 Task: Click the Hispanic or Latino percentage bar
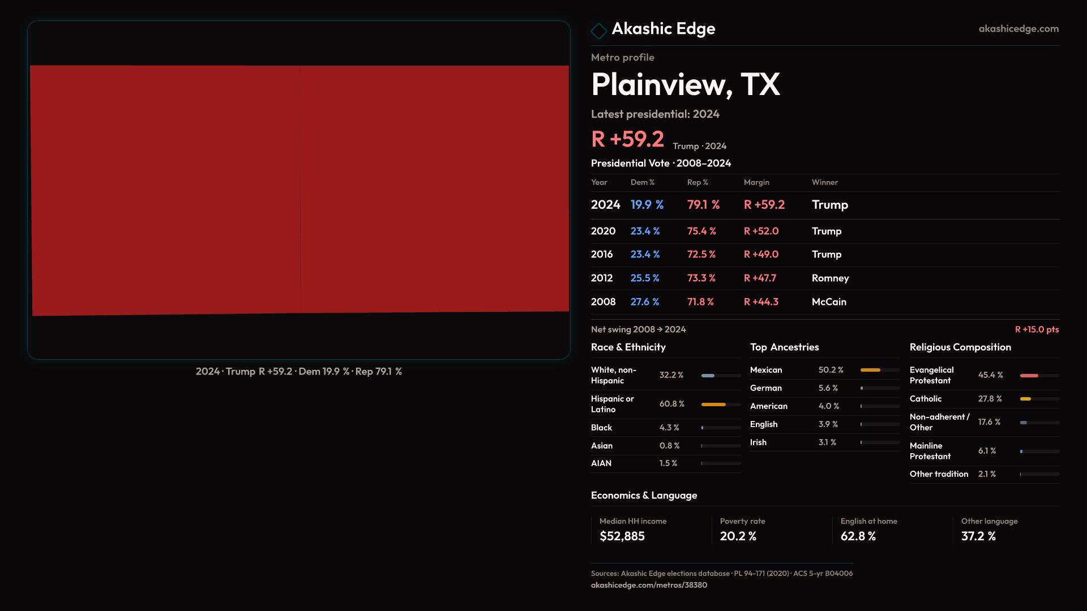713,405
